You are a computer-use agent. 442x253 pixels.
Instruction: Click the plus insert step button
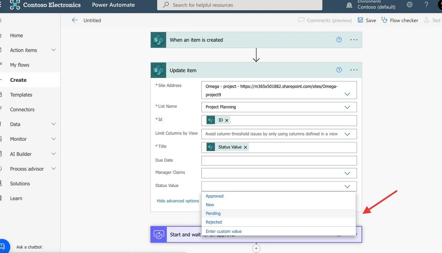256,248
